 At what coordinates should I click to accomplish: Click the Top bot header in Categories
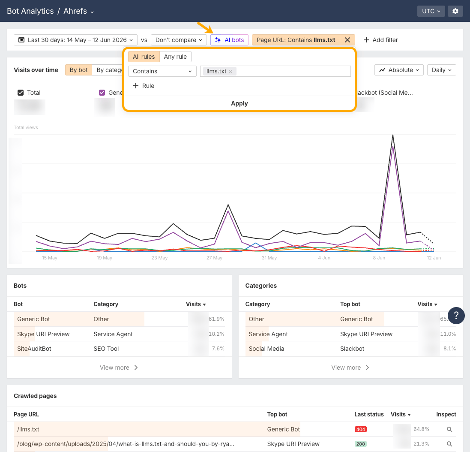350,304
